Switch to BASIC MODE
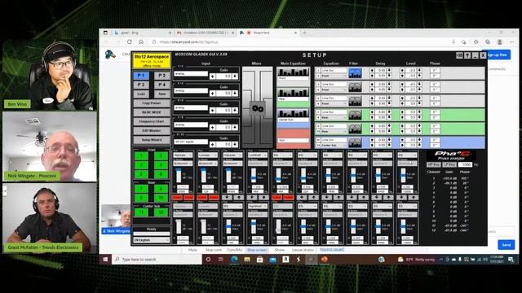522x293 pixels. 152,112
